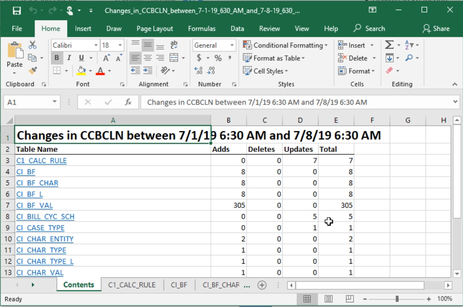Click Increase Decimal icon
463x307 pixels.
198,71
